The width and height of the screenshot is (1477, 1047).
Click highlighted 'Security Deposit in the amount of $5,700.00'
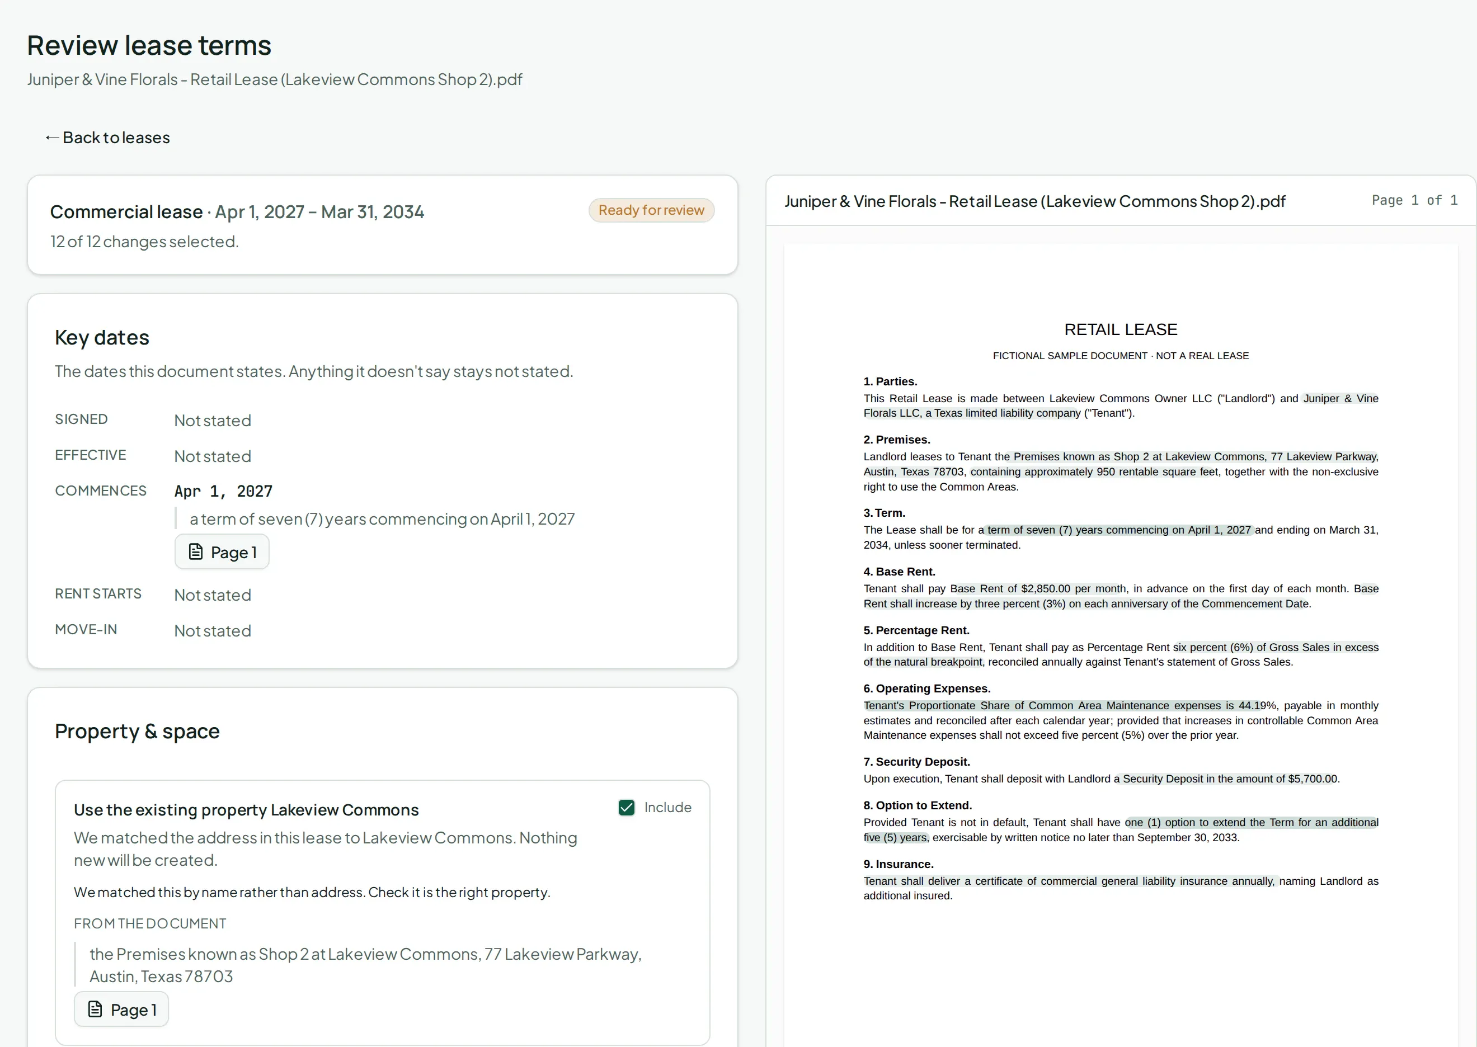[x=1230, y=779]
